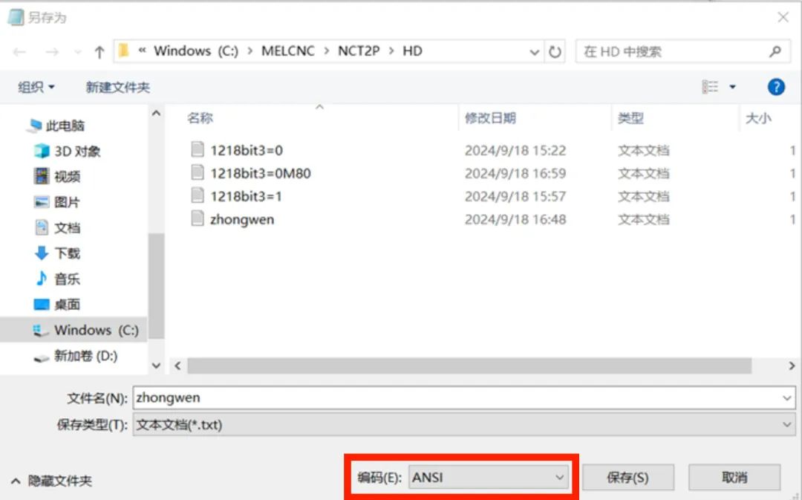
Task: Click the icon of file 1218bit3=0M80
Action: 198,172
